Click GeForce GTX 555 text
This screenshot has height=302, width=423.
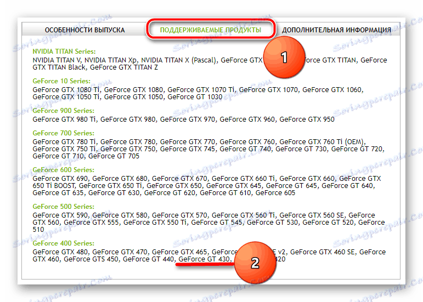click(x=91, y=223)
